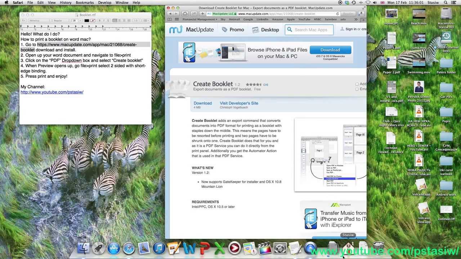Open System Preferences gear in Dock
Image resolution: width=461 pixels, height=259 pixels.
click(x=280, y=248)
